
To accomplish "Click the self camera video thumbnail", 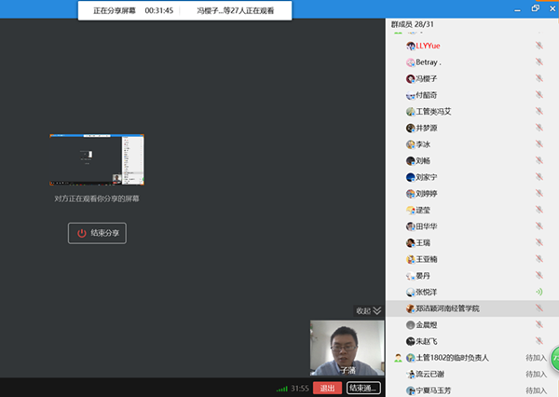I will pos(347,349).
